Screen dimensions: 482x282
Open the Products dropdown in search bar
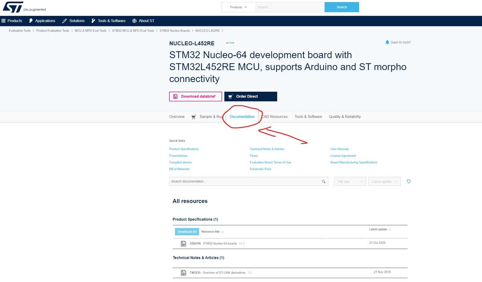coord(238,7)
